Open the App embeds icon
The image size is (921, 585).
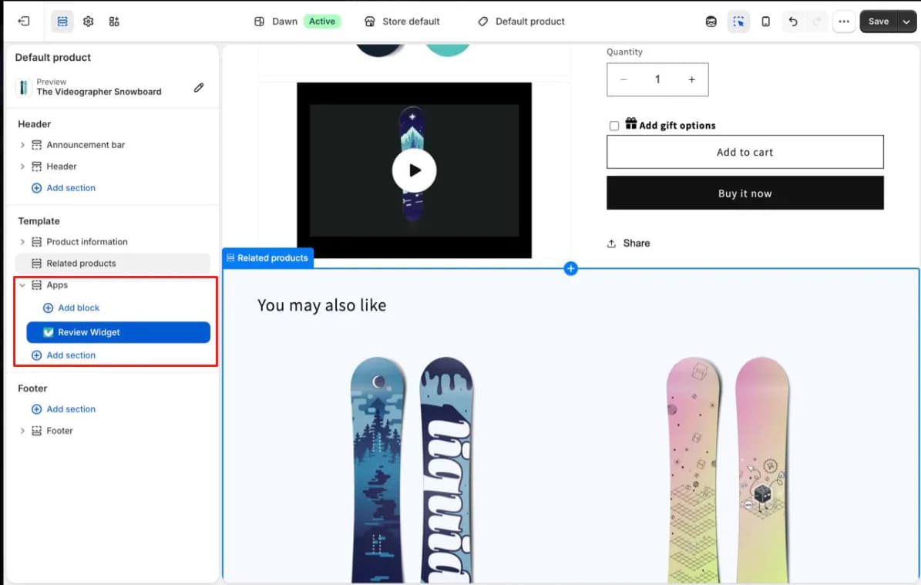[x=114, y=21]
